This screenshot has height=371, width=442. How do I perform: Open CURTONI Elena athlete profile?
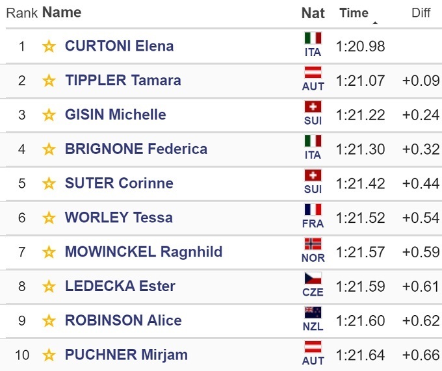point(119,46)
